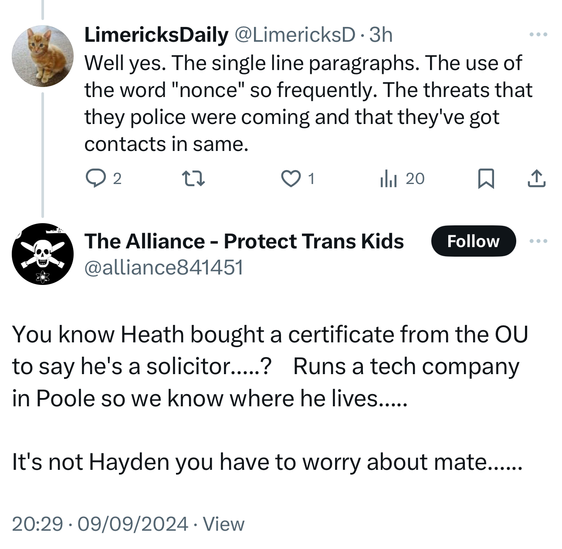This screenshot has width=562, height=549.
Task: Open the LimericksDaily reply text
Action: pos(305,104)
